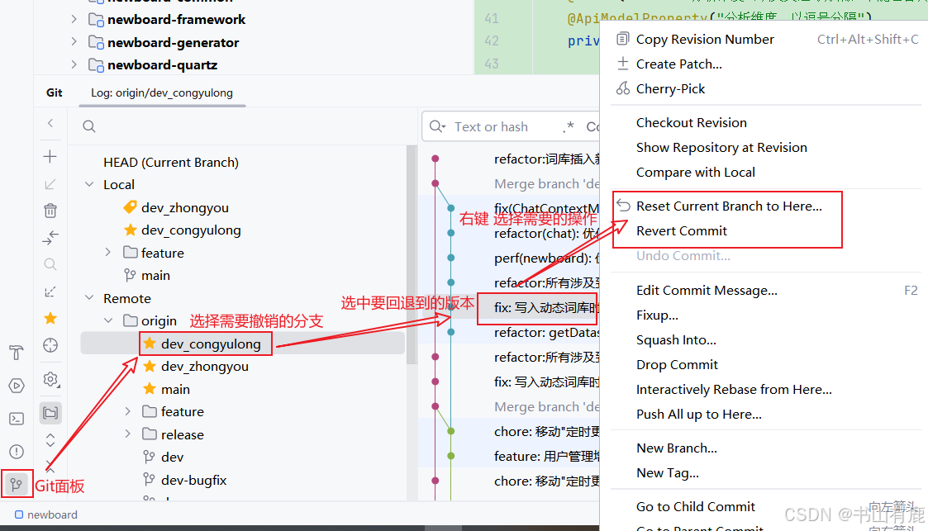
Task: Collapse the Remote branches node
Action: click(x=89, y=298)
